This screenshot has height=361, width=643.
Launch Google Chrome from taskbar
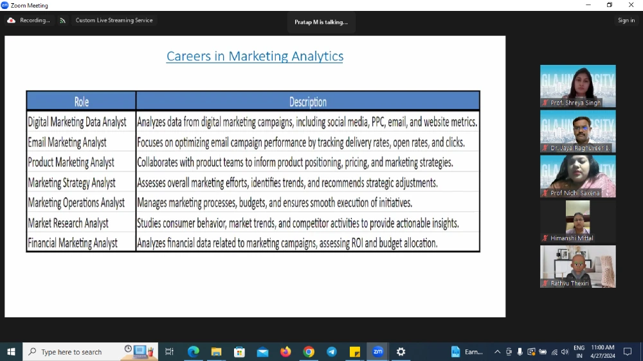(309, 351)
